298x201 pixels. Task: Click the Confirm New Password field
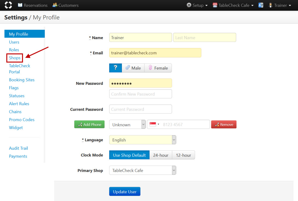[x=140, y=94]
